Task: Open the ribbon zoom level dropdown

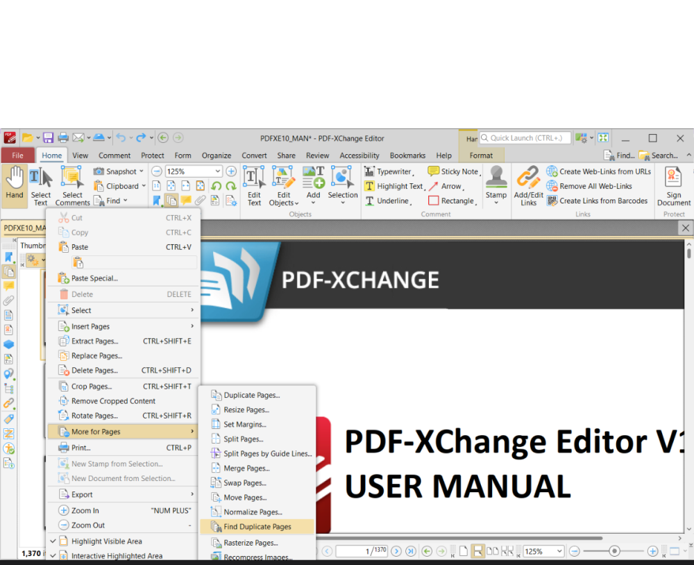Action: tap(218, 171)
